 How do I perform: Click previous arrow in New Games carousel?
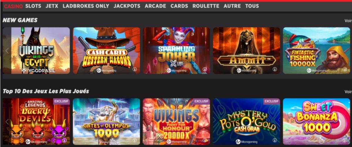tap(7, 51)
